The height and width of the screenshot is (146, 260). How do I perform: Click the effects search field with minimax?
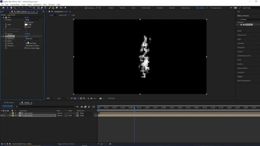pos(249,19)
